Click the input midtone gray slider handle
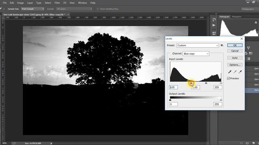Image resolution: width=259 pixels, height=145 pixels. coord(206,83)
